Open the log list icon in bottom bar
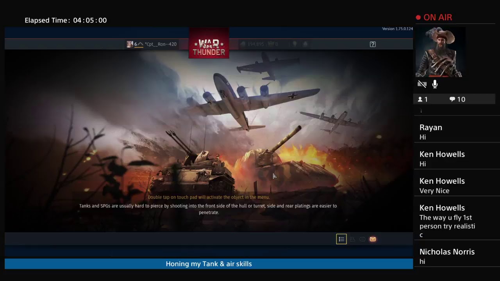The width and height of the screenshot is (500, 281). pos(341,239)
